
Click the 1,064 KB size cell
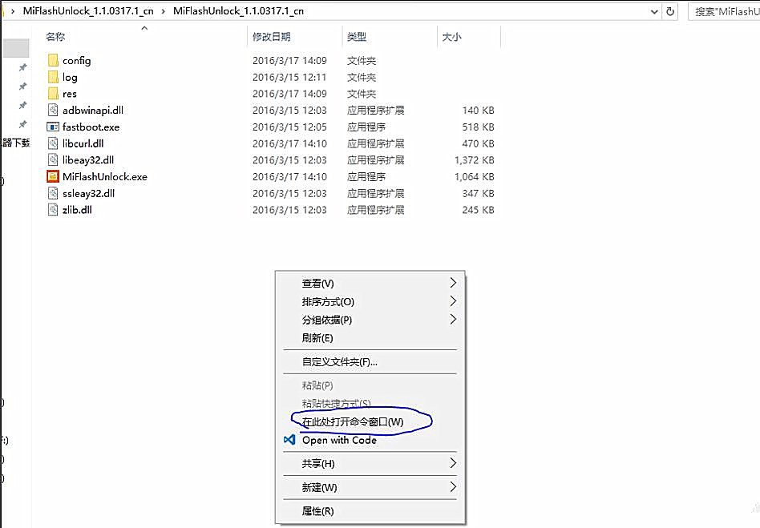(475, 177)
